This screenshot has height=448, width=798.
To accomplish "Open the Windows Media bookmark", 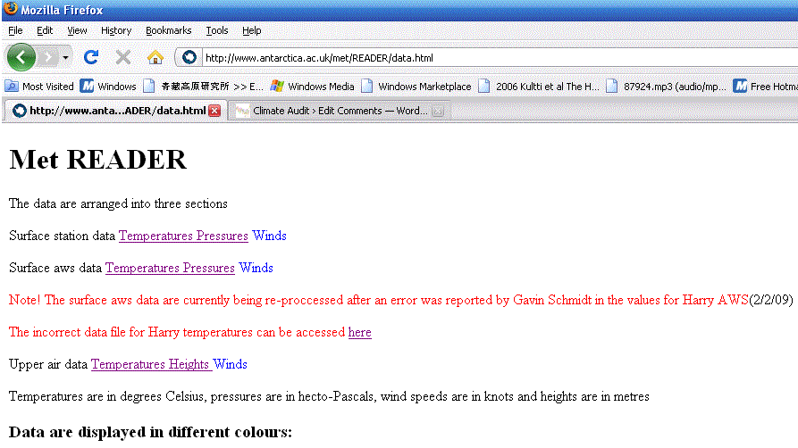I will (312, 87).
